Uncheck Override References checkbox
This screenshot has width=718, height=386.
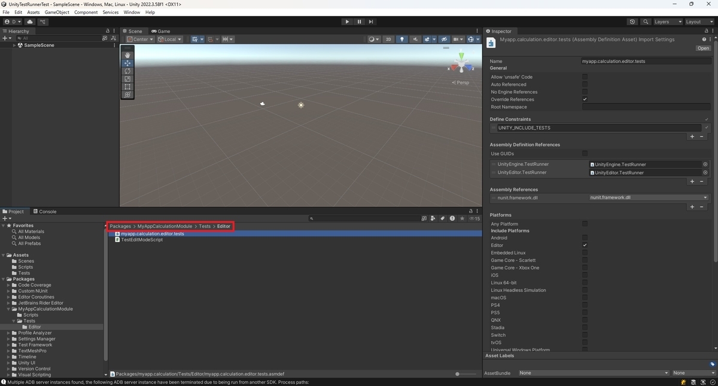coord(585,99)
